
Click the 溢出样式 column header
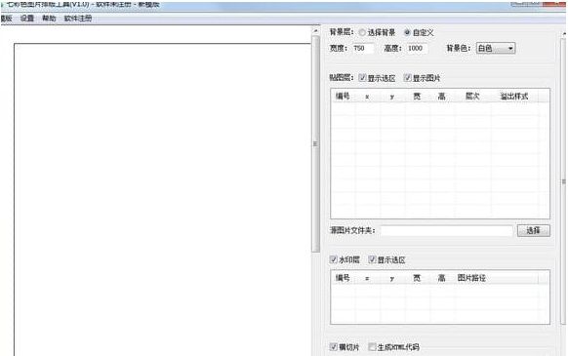(514, 97)
